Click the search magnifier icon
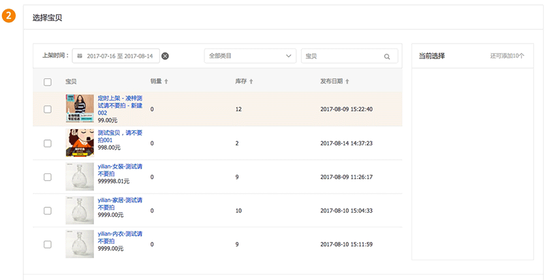This screenshot has height=280, width=545. coord(387,56)
